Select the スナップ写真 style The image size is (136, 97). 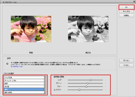[x=24, y=78]
